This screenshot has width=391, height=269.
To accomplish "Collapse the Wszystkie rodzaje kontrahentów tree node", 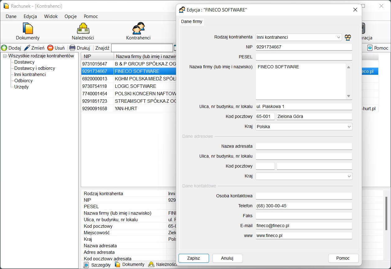I will tap(5, 56).
